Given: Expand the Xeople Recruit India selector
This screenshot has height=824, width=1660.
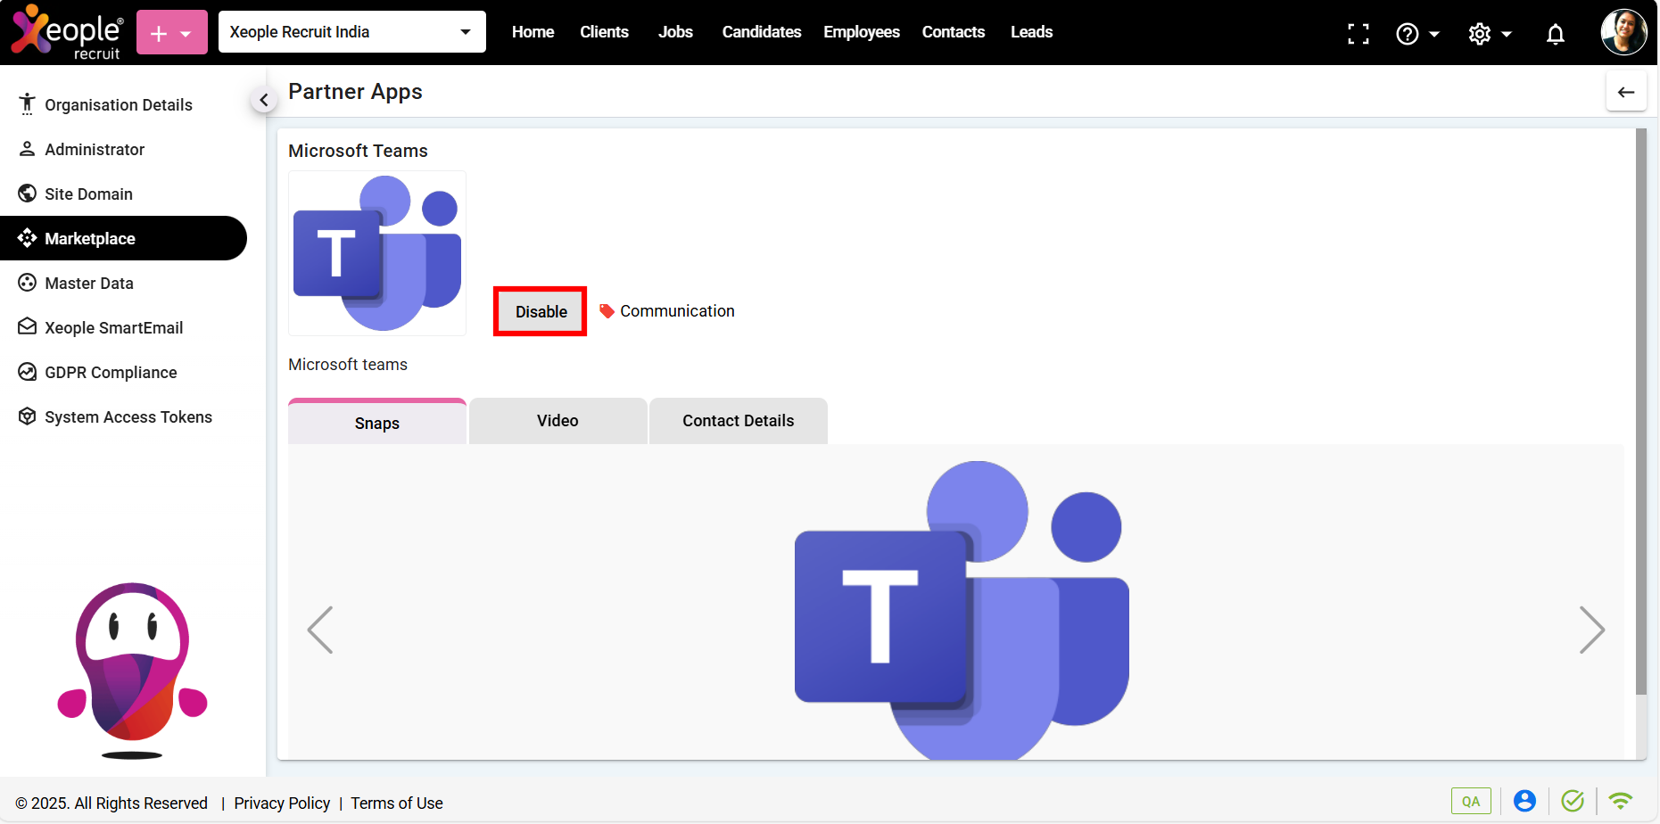Looking at the screenshot, I should (x=352, y=32).
